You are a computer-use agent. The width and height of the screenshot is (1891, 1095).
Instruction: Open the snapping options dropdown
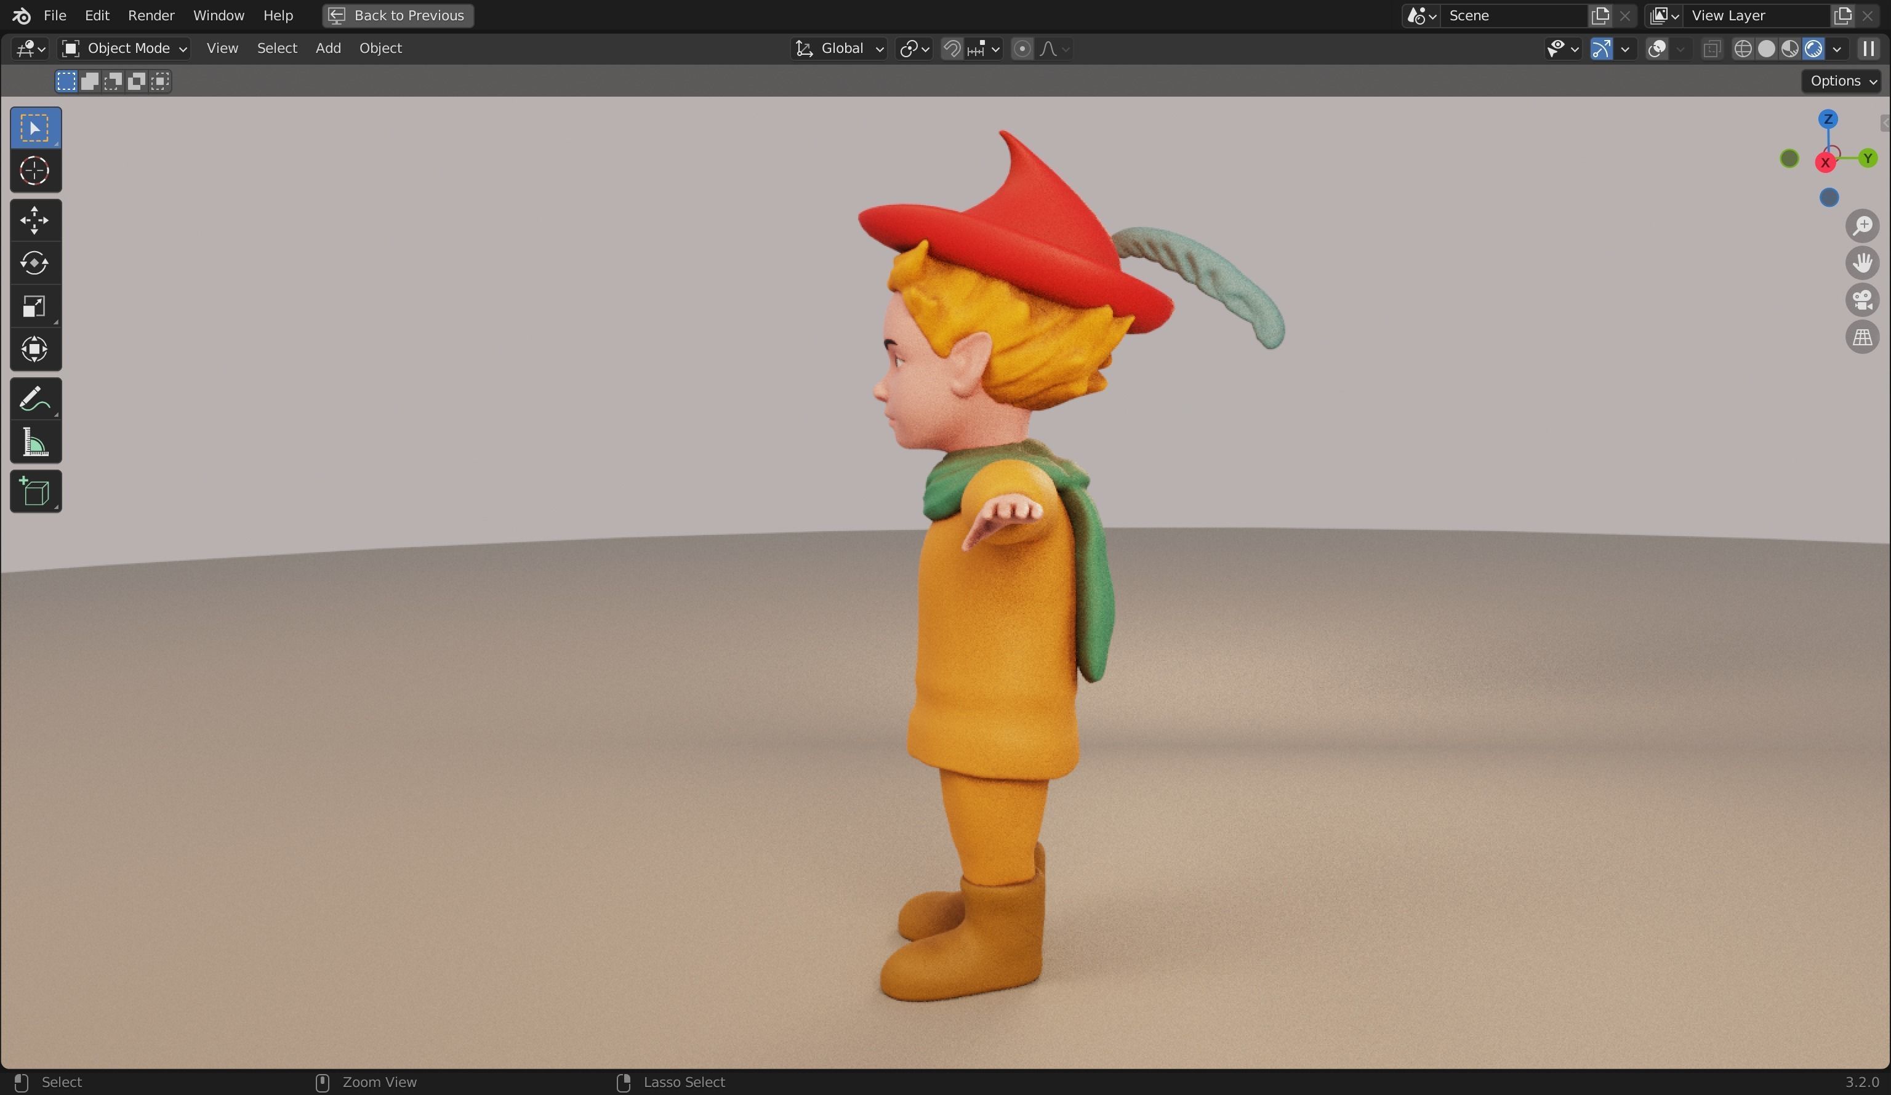pos(984,49)
